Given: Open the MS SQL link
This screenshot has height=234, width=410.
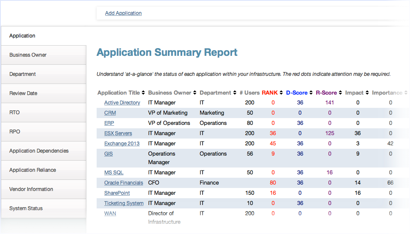Looking at the screenshot, I should click(114, 173).
